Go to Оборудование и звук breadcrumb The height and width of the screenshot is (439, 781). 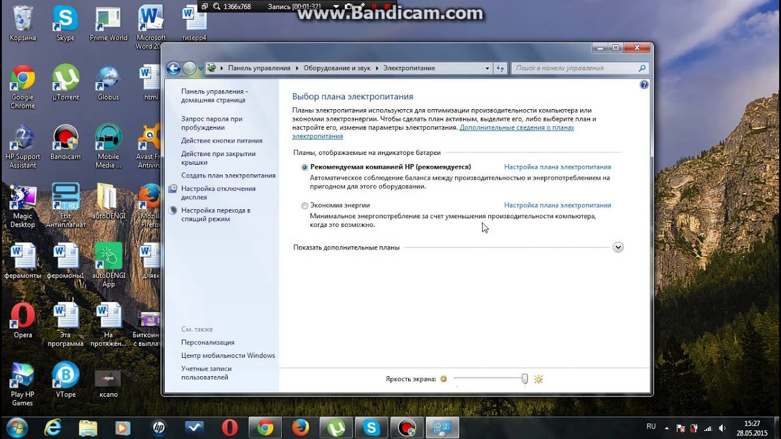[x=337, y=68]
